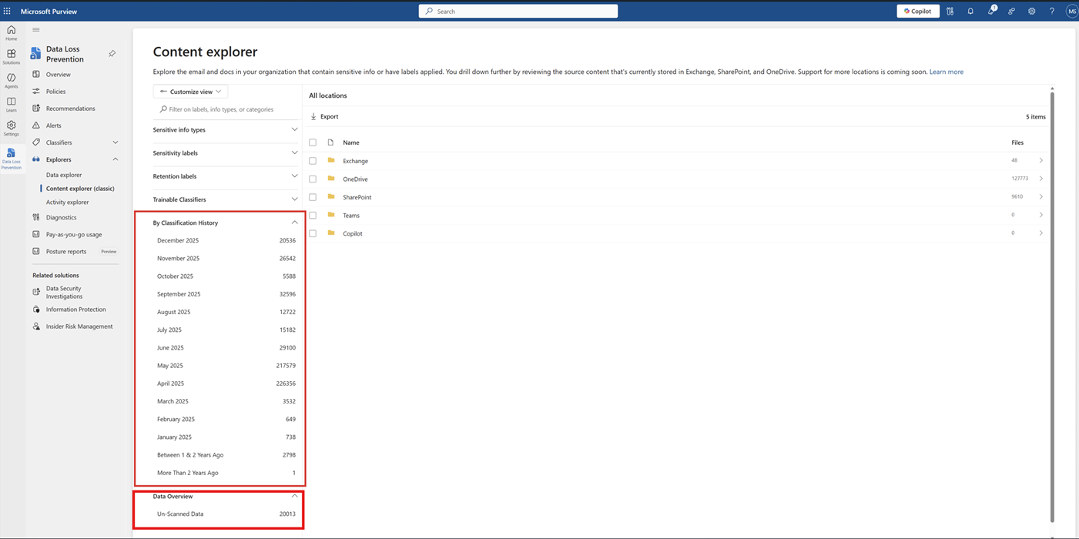Drill into the OneDrive row chevron
1079x539 pixels.
point(1040,179)
